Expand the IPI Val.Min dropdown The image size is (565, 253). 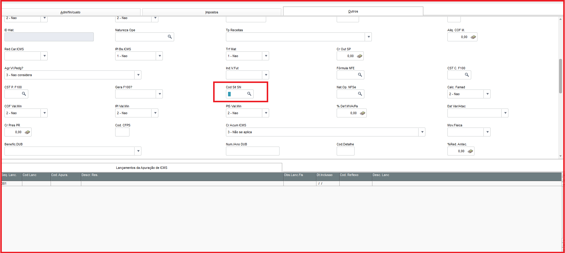click(x=155, y=113)
